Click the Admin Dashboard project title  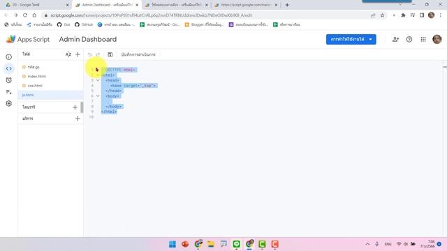(x=88, y=39)
